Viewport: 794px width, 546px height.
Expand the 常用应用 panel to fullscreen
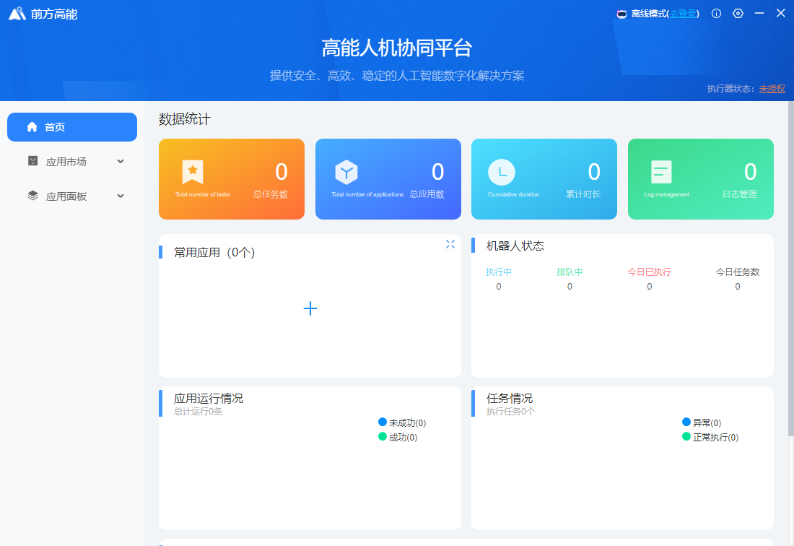click(x=450, y=244)
